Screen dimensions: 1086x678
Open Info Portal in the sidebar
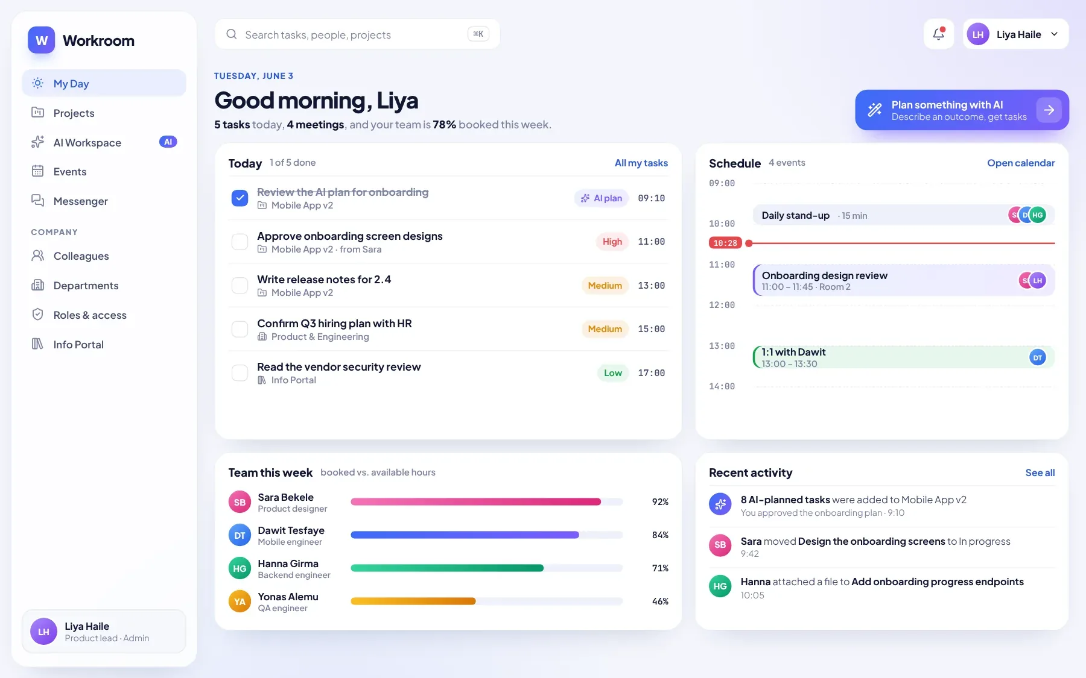coord(104,345)
